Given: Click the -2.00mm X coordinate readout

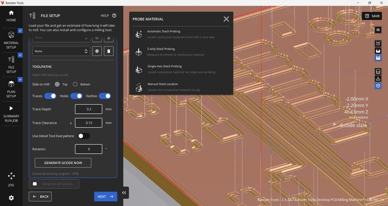Looking at the screenshot, I should coord(357,99).
